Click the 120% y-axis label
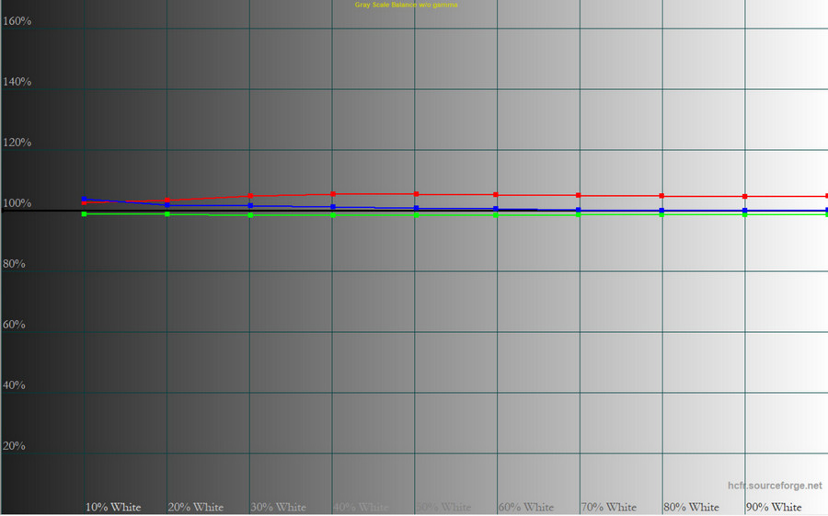Image resolution: width=828 pixels, height=516 pixels. [x=17, y=143]
